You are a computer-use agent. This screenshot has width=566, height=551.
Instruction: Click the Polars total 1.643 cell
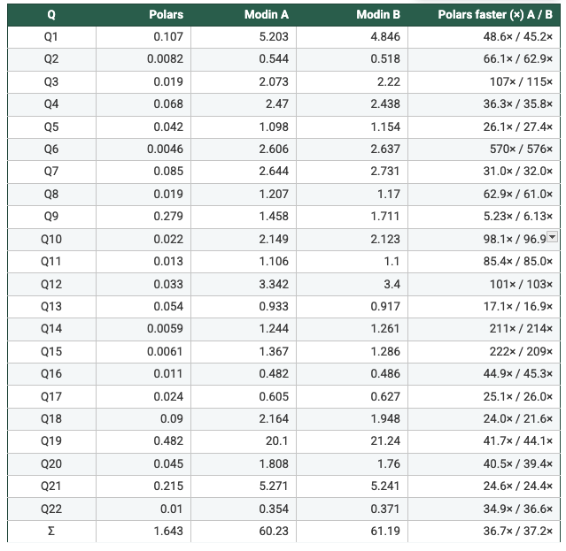click(167, 532)
